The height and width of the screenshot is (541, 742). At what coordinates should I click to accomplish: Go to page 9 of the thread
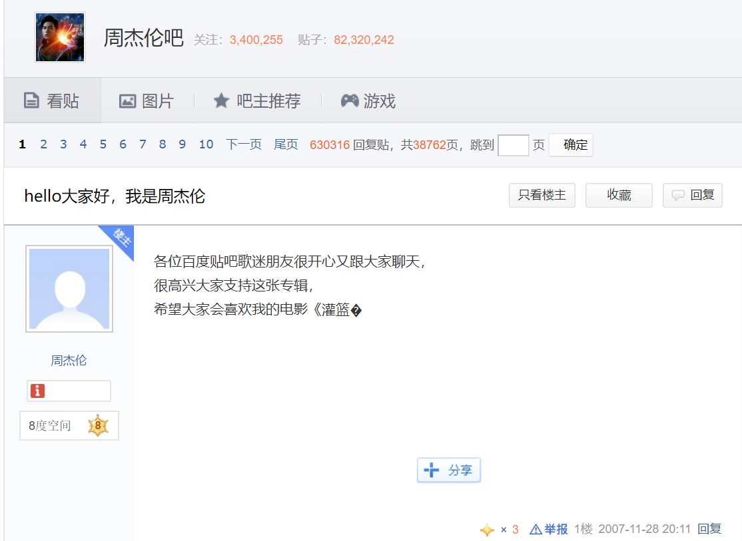183,144
